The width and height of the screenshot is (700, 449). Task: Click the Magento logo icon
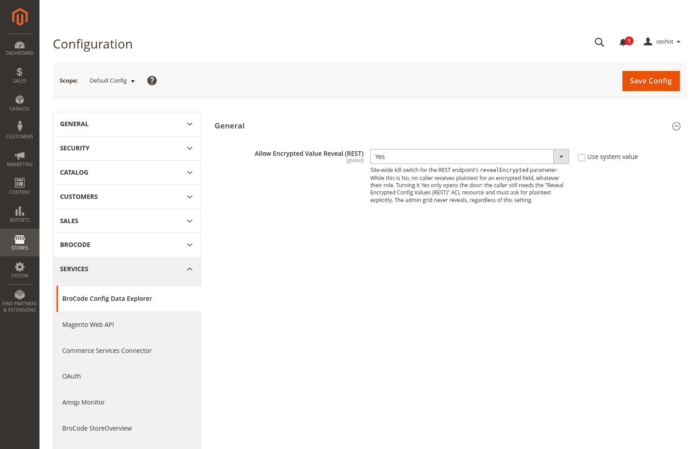click(20, 17)
